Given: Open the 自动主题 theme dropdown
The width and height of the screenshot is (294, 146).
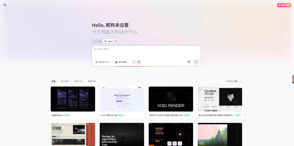Looking at the screenshot, I should 122,62.
